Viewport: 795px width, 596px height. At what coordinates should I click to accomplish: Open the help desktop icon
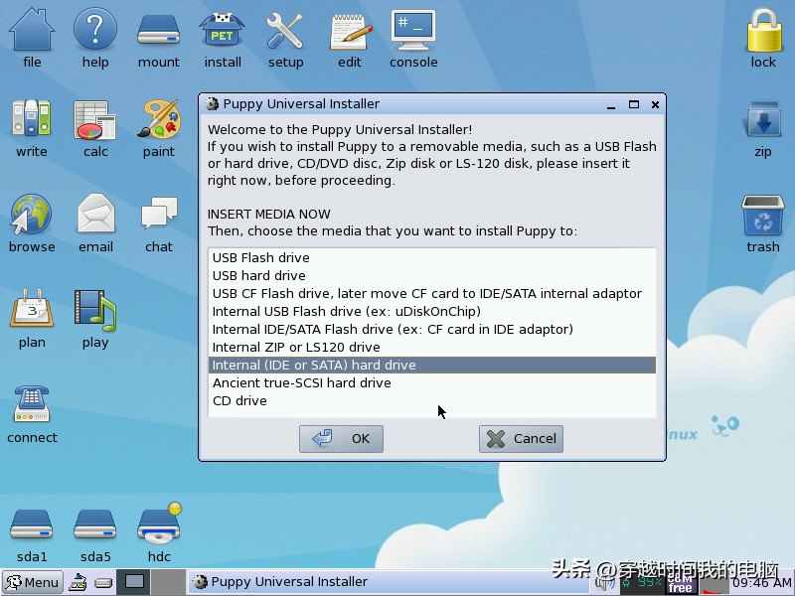pos(95,31)
